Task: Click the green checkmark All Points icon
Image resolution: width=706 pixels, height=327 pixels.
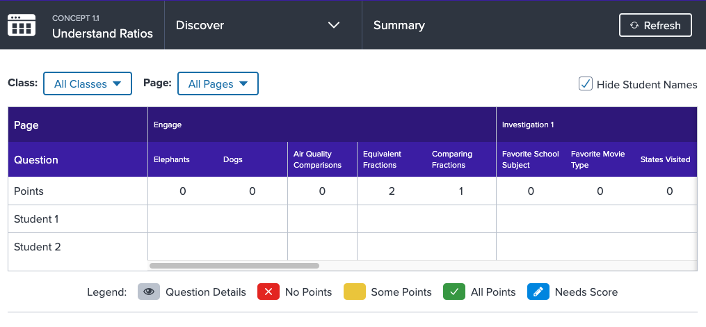Action: click(454, 292)
